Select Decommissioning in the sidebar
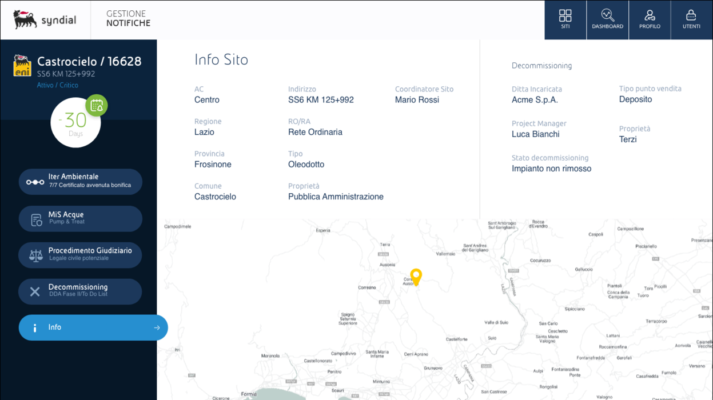 point(80,291)
